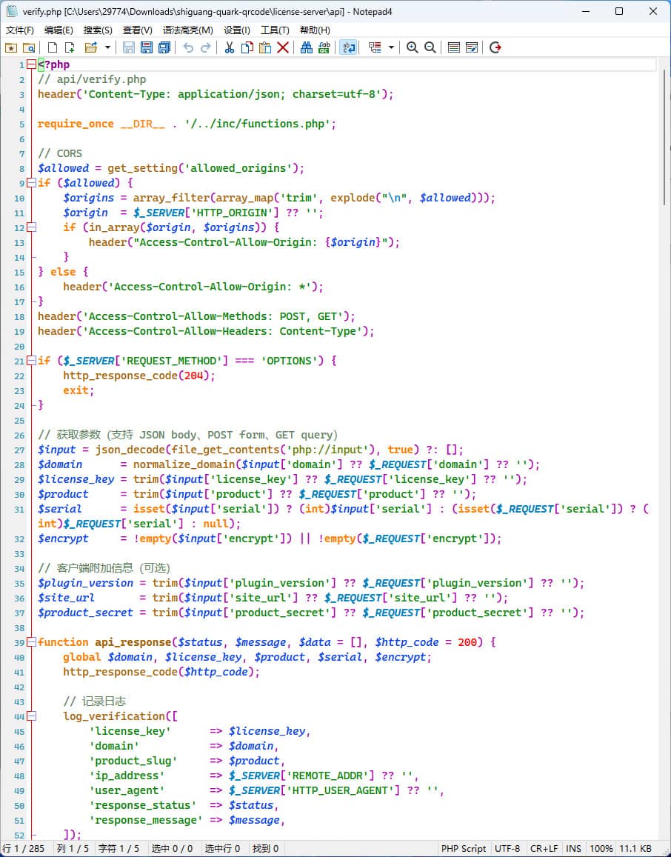Toggle the word wrap toolbar button

pos(348,47)
